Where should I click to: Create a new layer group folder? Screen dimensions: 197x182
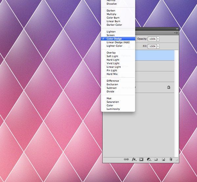coord(156,159)
